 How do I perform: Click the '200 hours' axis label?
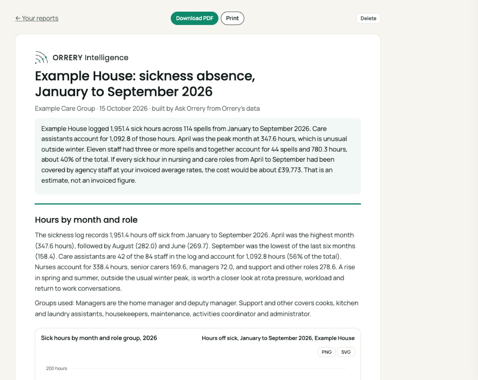point(57,368)
